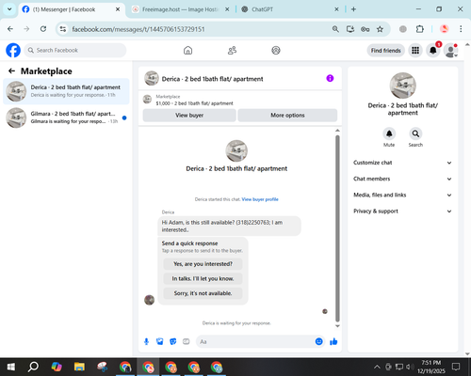
Task: Choose a sticker icon
Action: 173,341
